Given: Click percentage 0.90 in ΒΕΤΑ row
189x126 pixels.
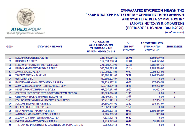Looking at the screenshot, I should click(129, 111).
